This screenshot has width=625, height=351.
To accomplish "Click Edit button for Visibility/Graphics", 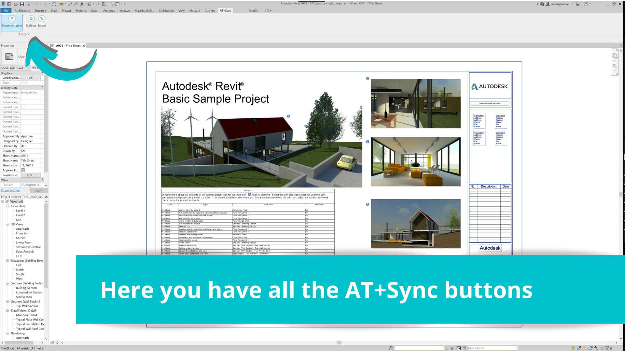I will [x=31, y=78].
